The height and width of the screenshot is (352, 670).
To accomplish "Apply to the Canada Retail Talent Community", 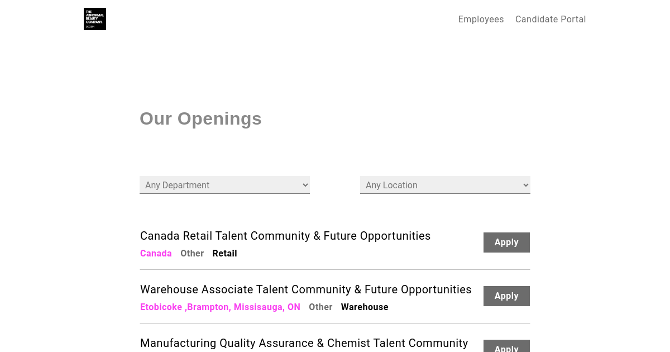I will click(x=506, y=242).
